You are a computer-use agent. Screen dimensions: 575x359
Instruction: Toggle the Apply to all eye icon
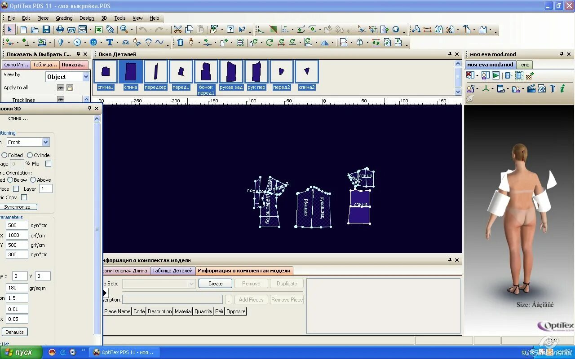coord(60,88)
